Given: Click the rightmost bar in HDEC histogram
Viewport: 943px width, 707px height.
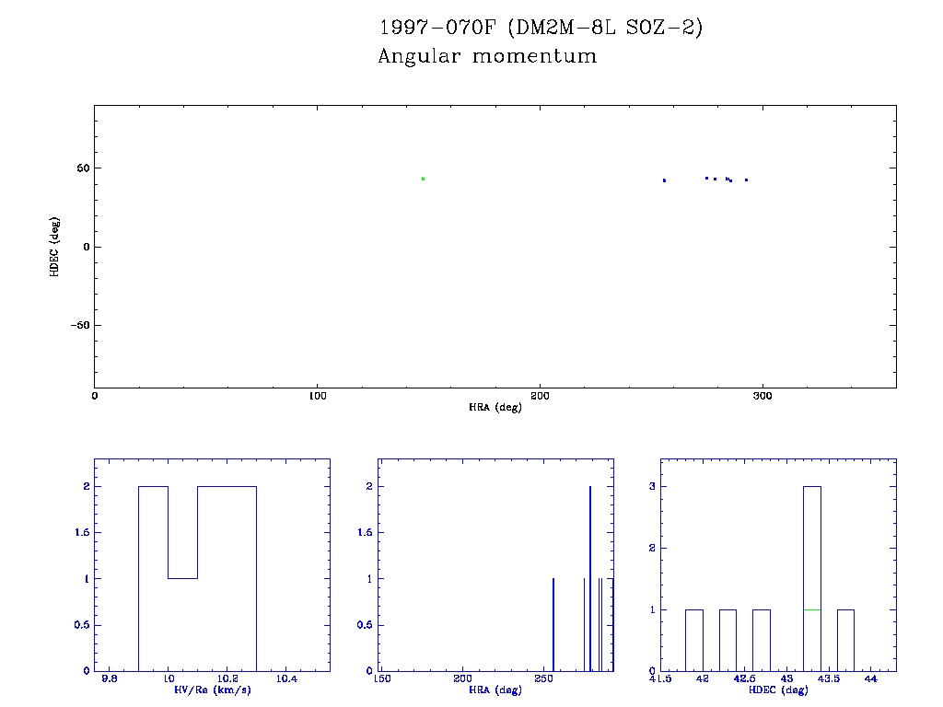Looking at the screenshot, I should click(845, 640).
